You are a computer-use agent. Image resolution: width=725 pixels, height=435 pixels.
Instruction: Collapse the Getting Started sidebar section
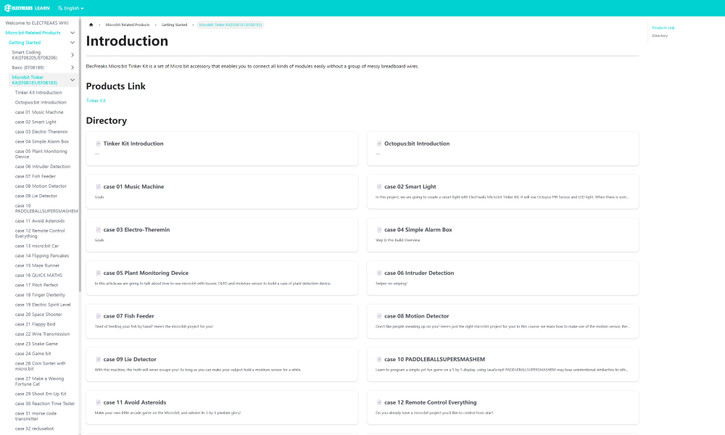tap(72, 43)
